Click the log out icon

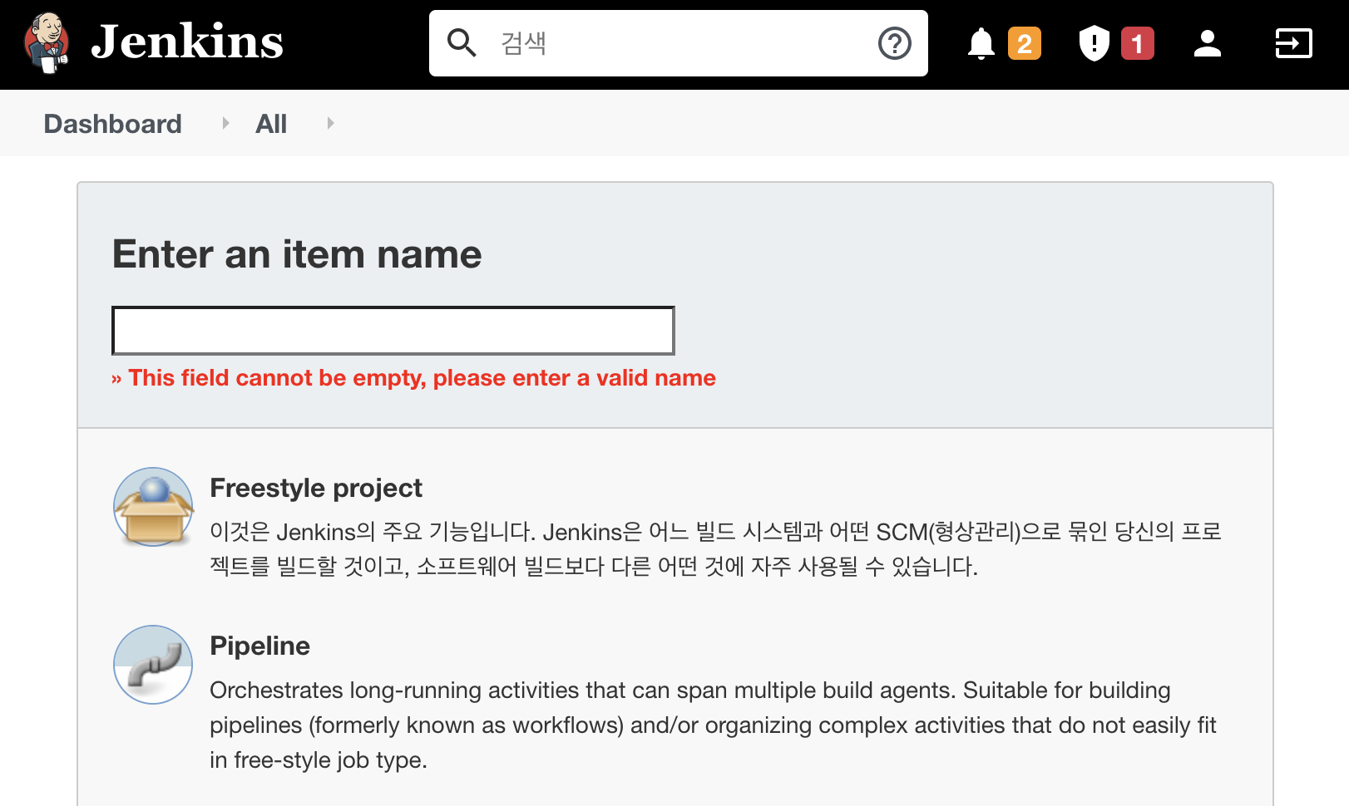tap(1293, 43)
